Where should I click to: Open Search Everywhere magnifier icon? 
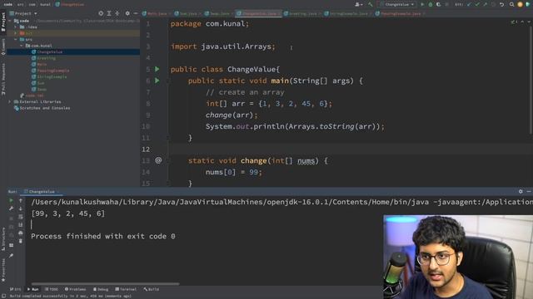click(x=511, y=4)
